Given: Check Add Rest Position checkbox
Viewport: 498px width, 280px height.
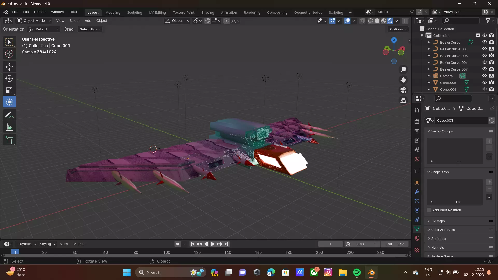Looking at the screenshot, I should coord(429,210).
